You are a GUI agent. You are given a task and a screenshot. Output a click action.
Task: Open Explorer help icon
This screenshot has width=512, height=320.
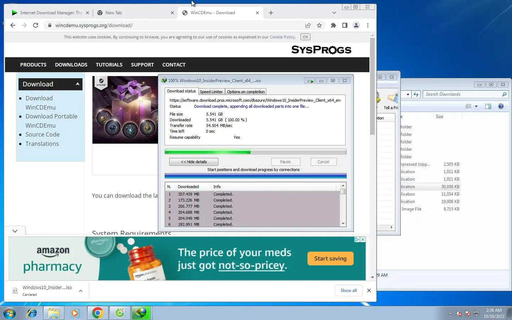click(x=501, y=106)
